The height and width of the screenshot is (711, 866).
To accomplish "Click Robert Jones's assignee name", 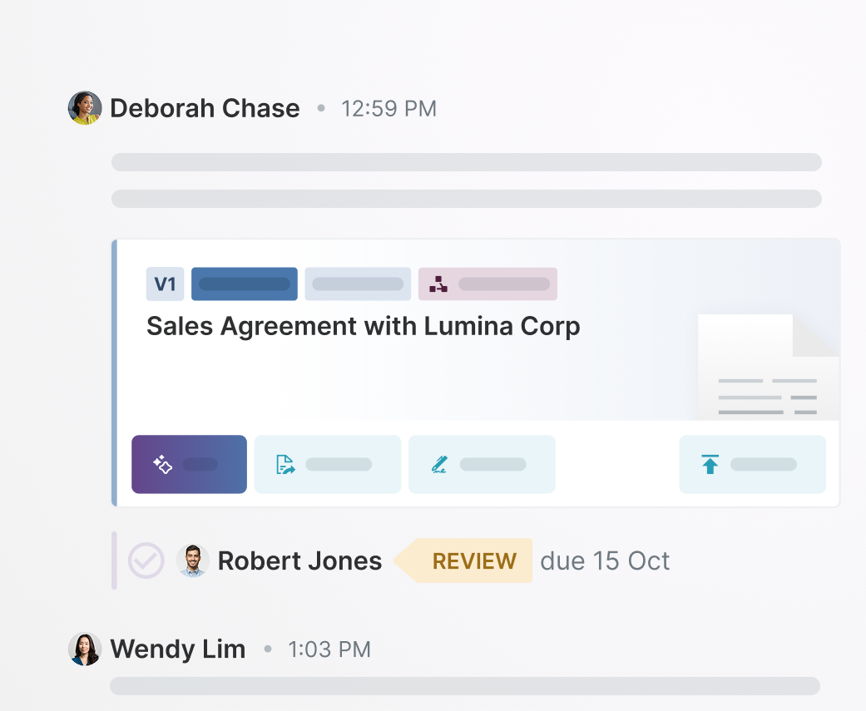I will [299, 561].
